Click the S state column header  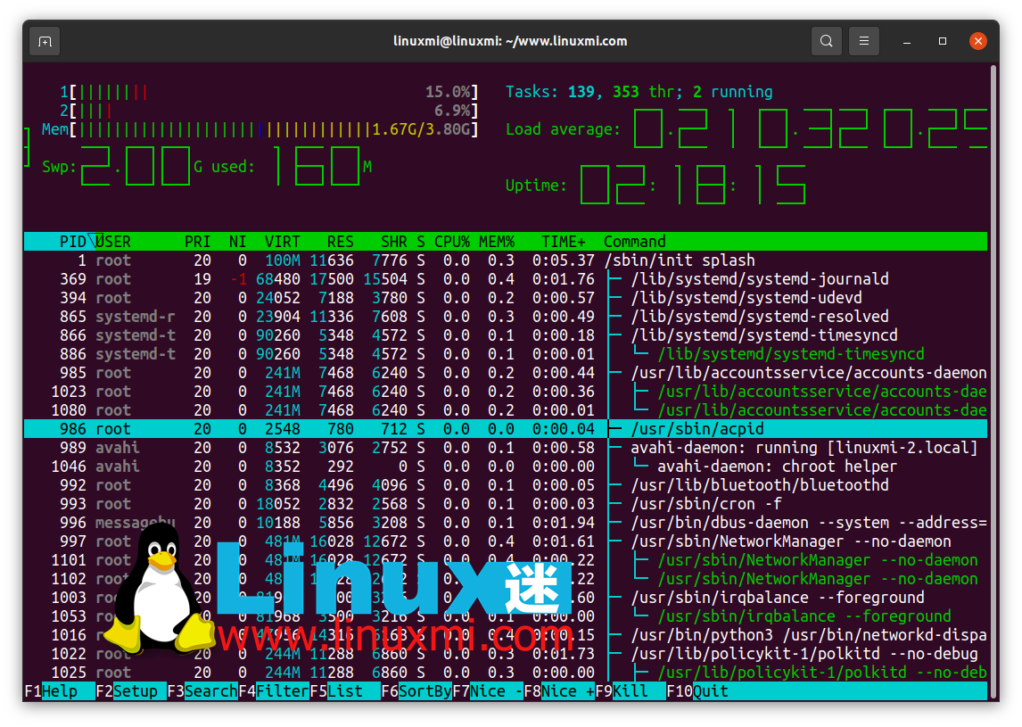421,242
